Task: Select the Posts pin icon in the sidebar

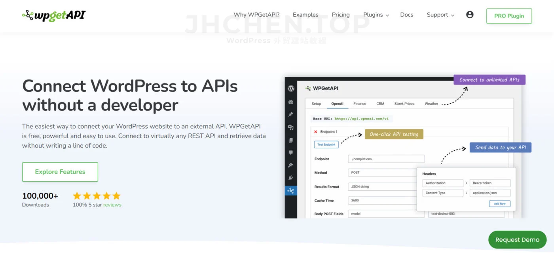Action: 291,115
